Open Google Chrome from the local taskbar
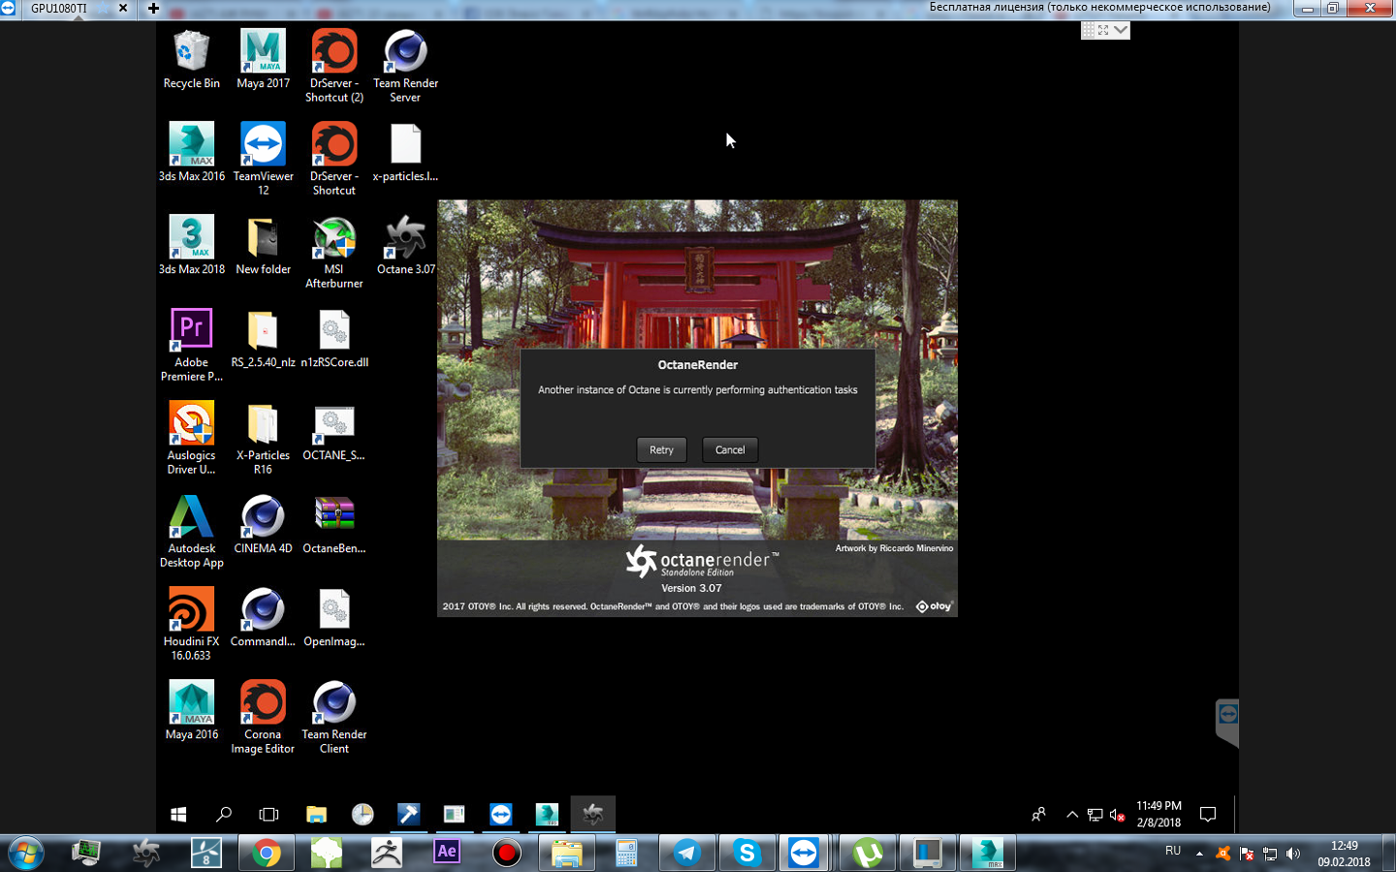1396x872 pixels. [267, 853]
